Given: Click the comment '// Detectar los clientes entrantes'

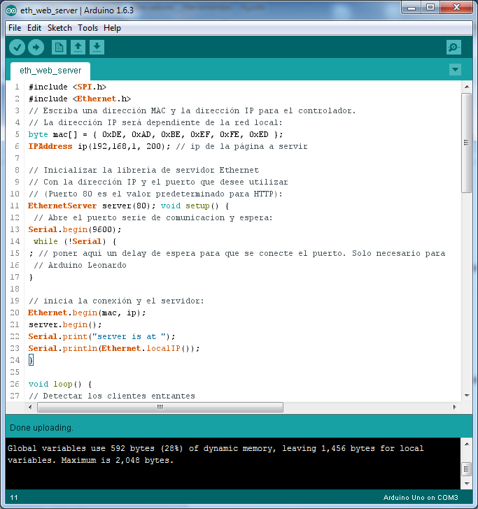Looking at the screenshot, I should [x=112, y=396].
